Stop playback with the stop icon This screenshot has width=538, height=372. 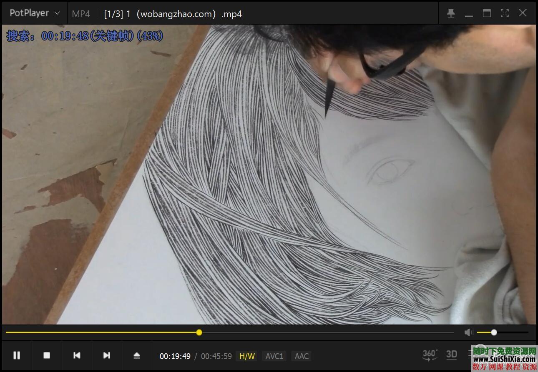47,355
